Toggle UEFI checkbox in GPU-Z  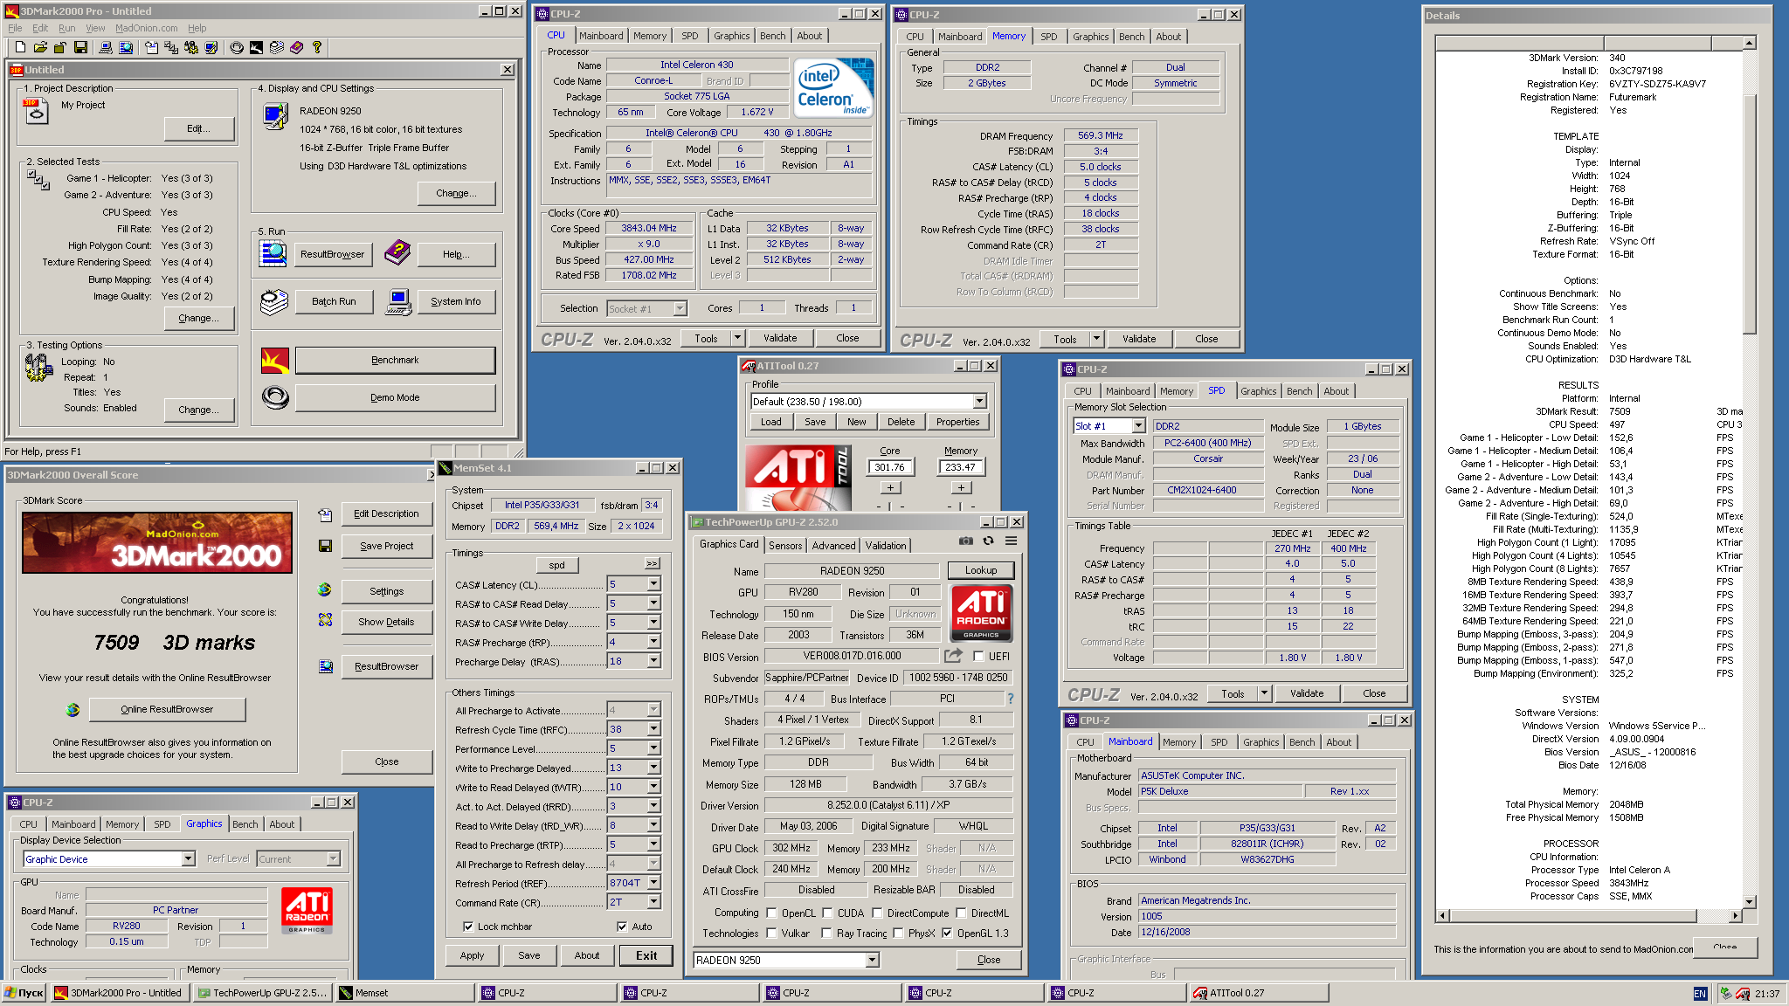[978, 657]
